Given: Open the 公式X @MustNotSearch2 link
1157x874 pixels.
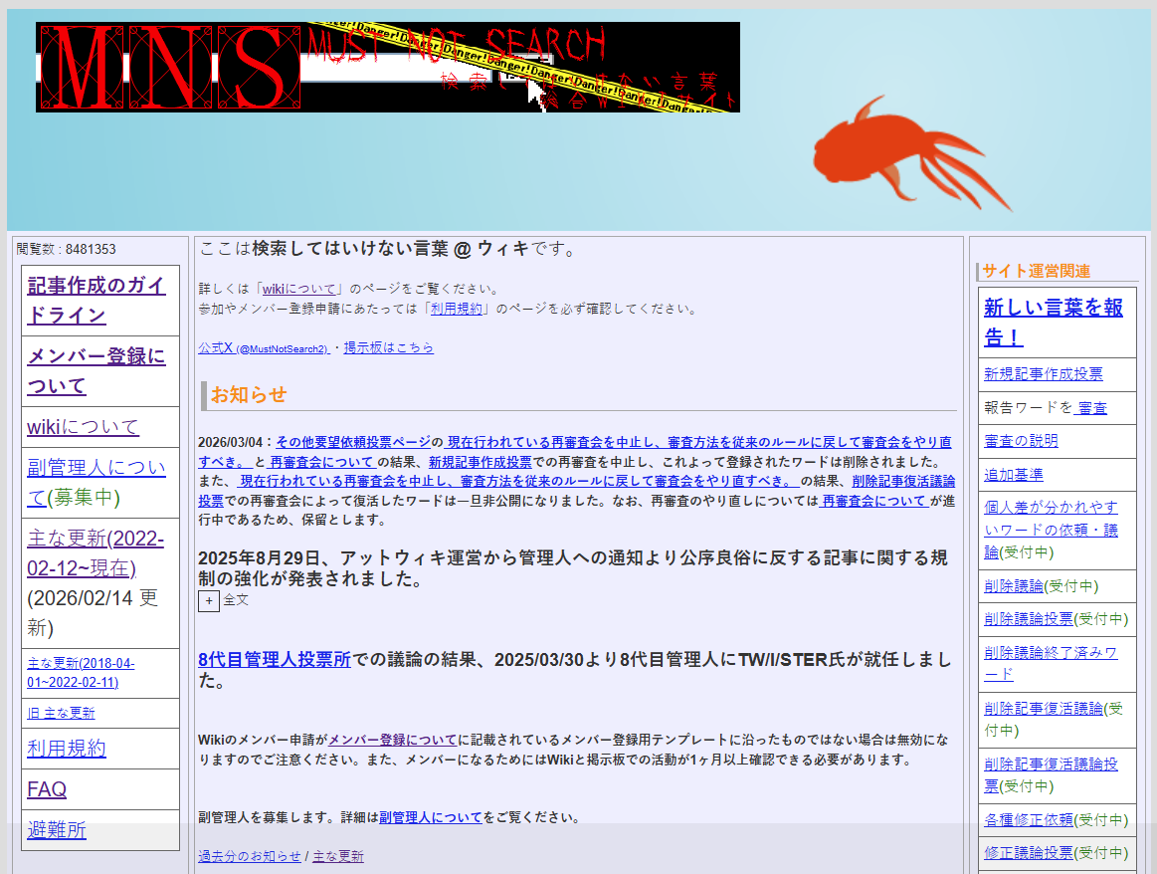Looking at the screenshot, I should (x=264, y=348).
